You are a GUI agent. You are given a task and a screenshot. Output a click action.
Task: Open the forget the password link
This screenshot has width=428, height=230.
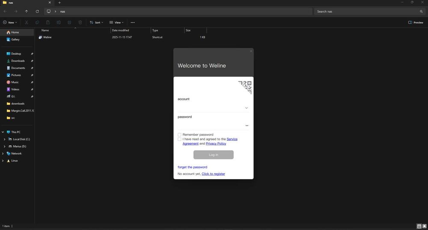coord(193,167)
